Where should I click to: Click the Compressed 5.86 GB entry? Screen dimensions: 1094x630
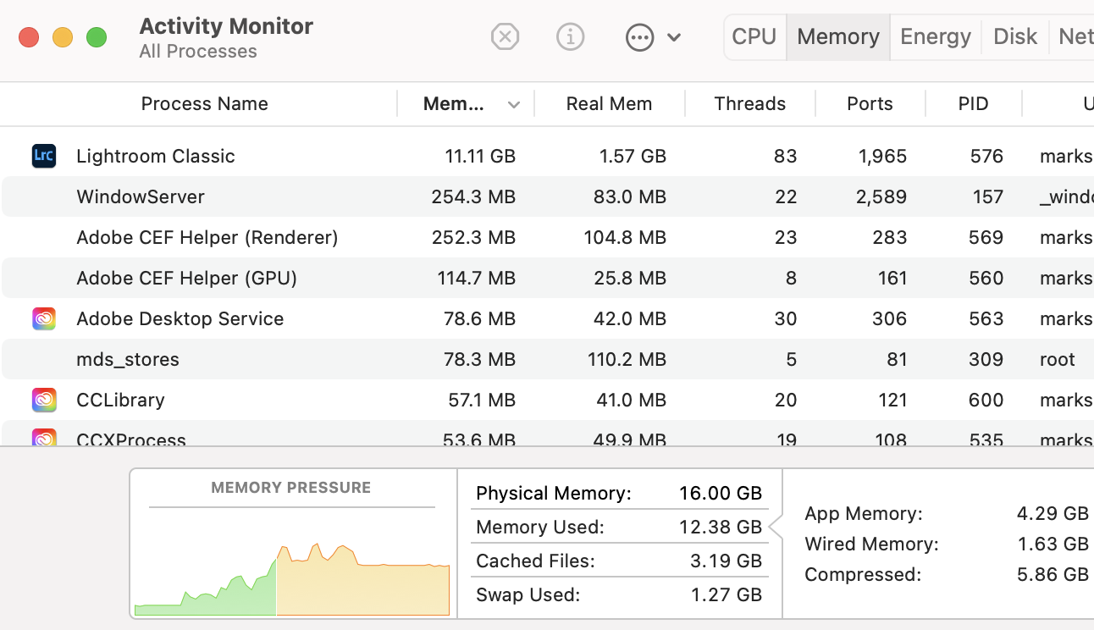click(x=947, y=574)
